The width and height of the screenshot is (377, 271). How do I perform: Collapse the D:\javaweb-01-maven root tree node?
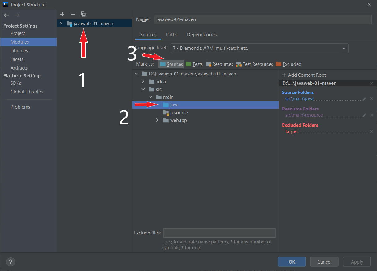[136, 74]
